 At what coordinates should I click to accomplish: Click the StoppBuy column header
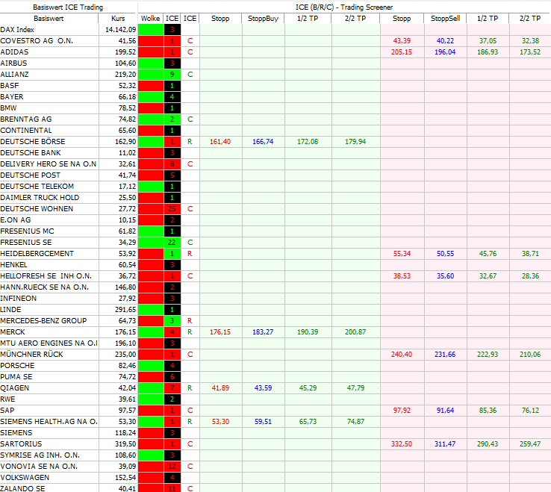point(263,19)
